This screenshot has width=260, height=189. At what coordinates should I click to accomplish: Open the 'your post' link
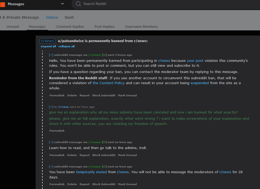(195, 60)
